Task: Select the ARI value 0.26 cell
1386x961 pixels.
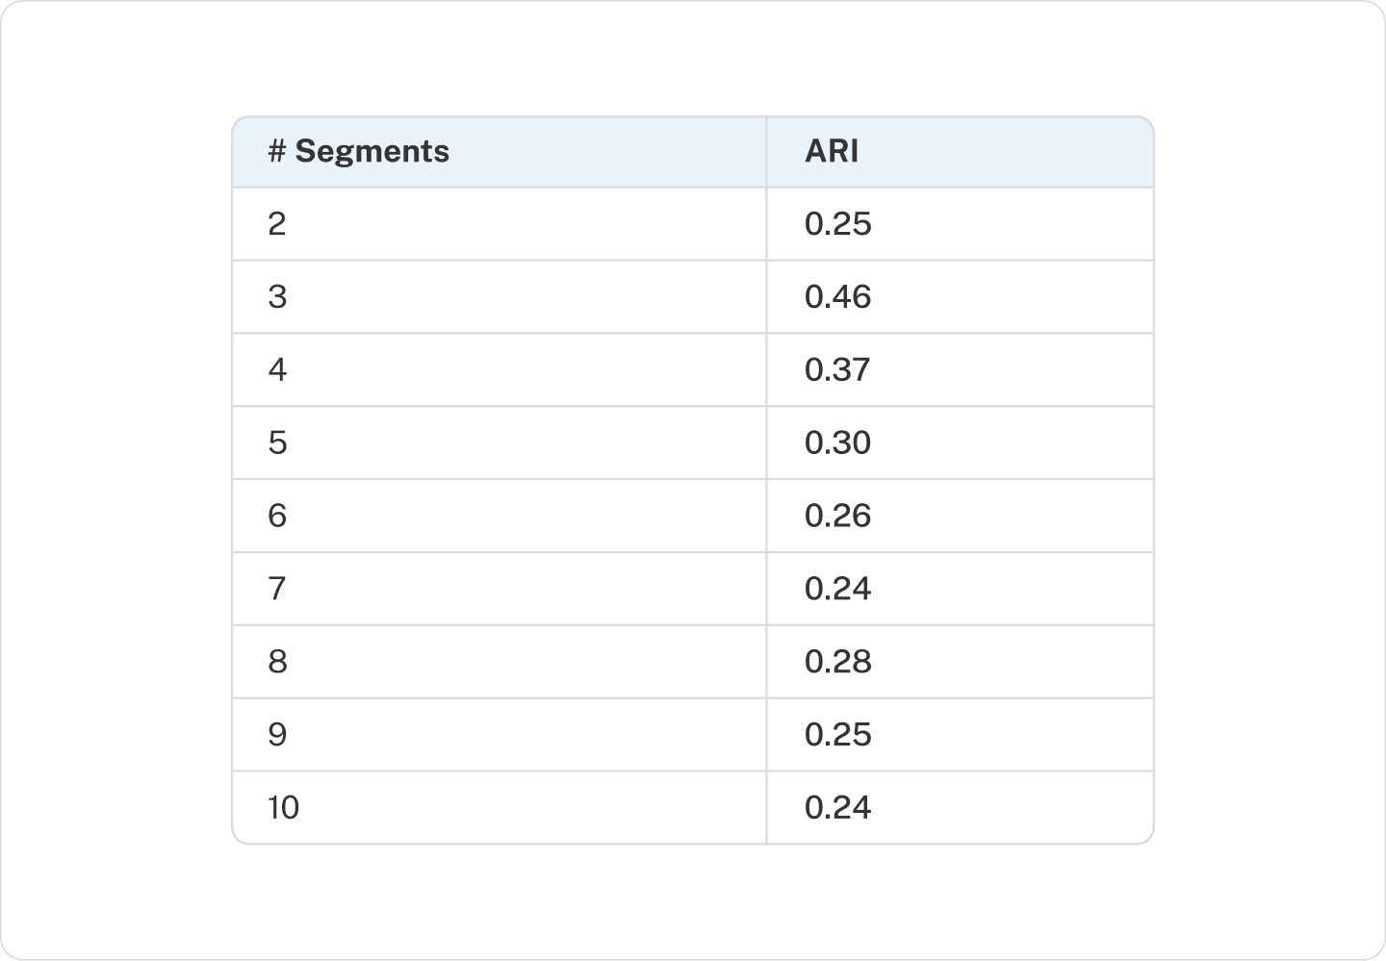Action: 837,517
